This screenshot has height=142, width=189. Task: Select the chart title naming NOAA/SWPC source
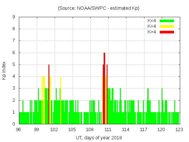click(98, 8)
